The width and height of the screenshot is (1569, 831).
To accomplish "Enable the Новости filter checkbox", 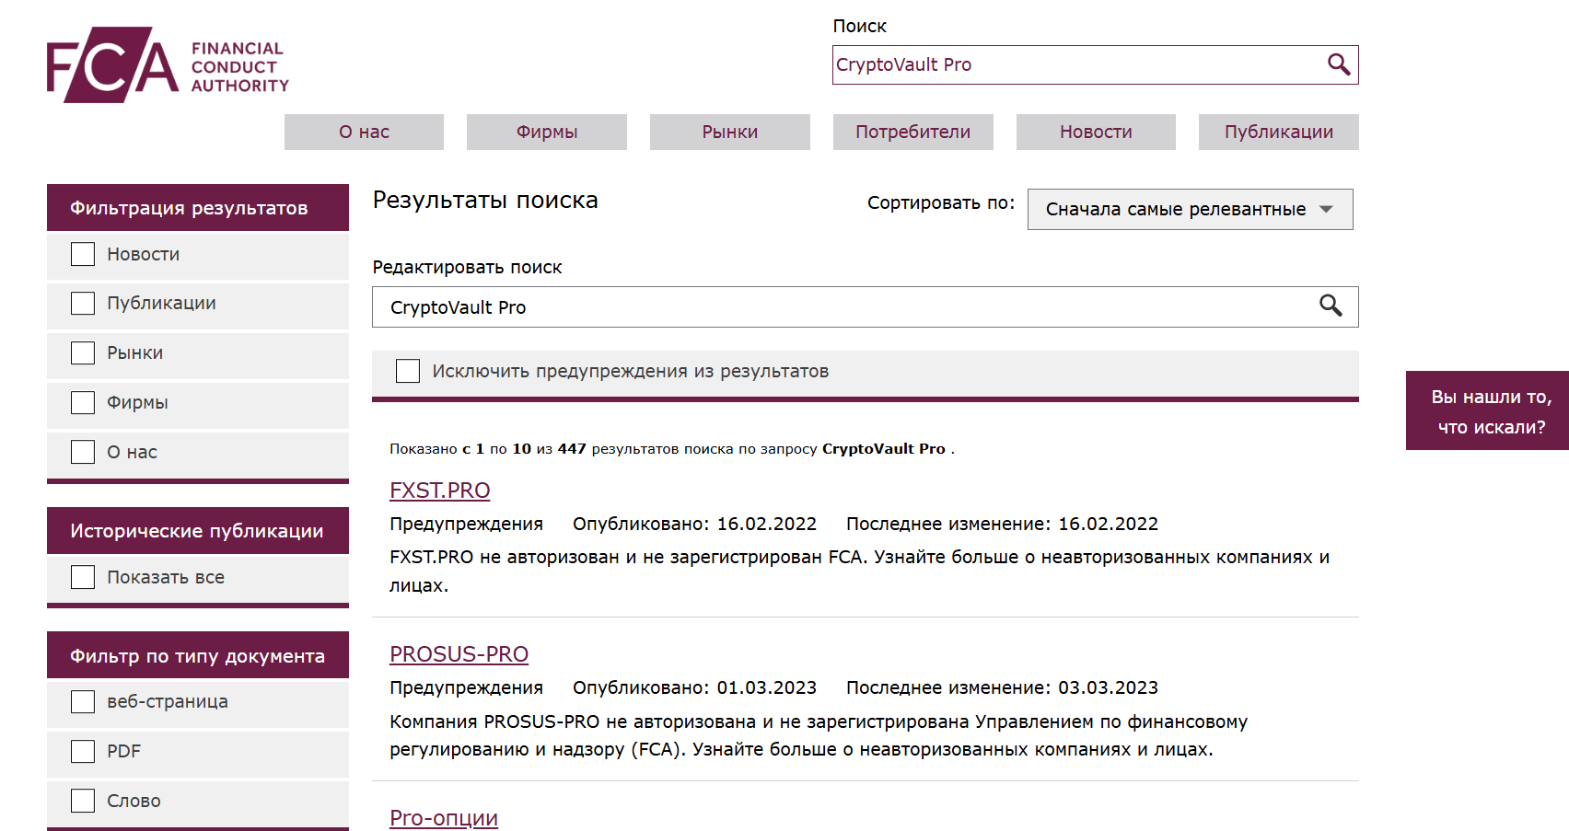I will (82, 254).
